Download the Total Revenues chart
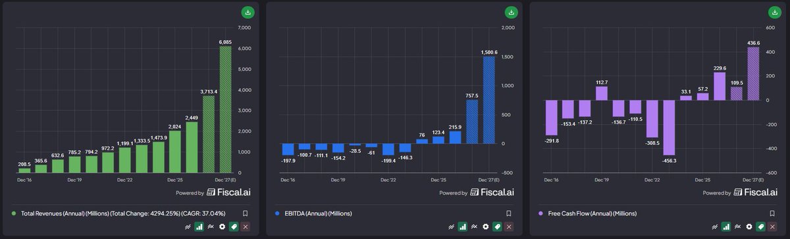The image size is (790, 239). pyautogui.click(x=248, y=12)
